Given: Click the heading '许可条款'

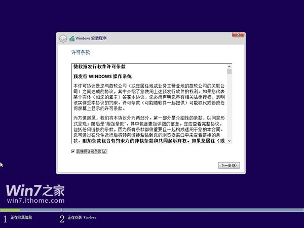Looking at the screenshot, I should 81,52.
